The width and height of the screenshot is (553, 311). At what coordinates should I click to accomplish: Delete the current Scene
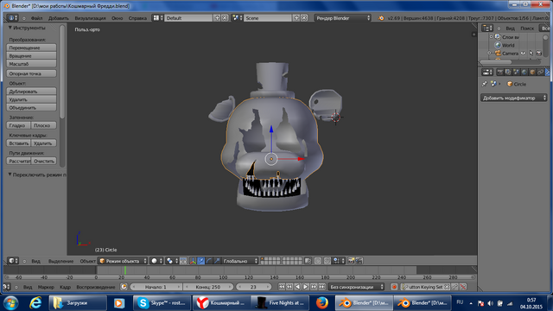(x=304, y=17)
